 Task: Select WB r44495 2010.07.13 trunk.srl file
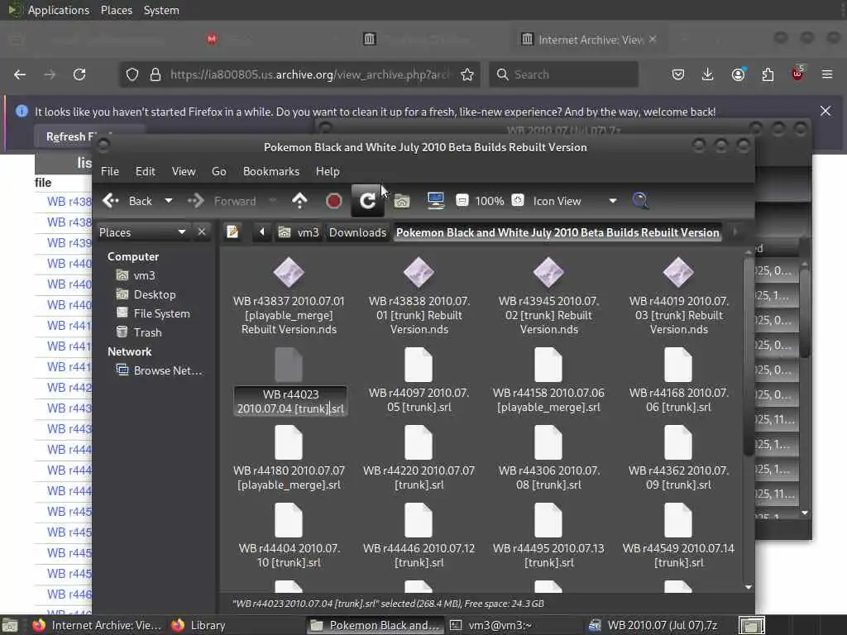point(548,537)
